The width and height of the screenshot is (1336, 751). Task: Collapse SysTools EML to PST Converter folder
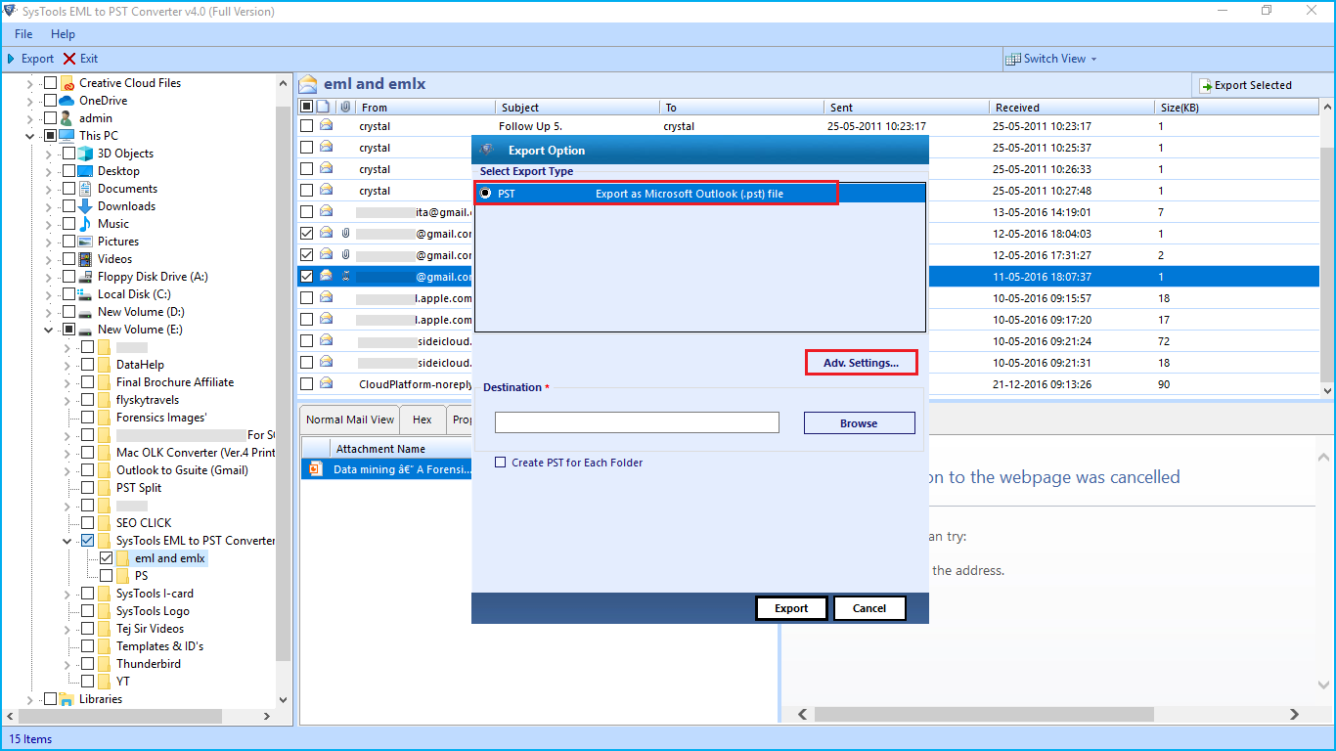coord(67,541)
